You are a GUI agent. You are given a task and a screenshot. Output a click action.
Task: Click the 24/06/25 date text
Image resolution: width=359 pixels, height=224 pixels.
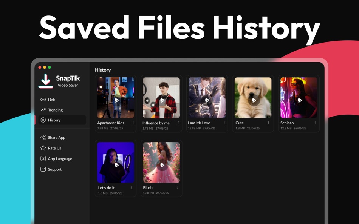[162, 193]
